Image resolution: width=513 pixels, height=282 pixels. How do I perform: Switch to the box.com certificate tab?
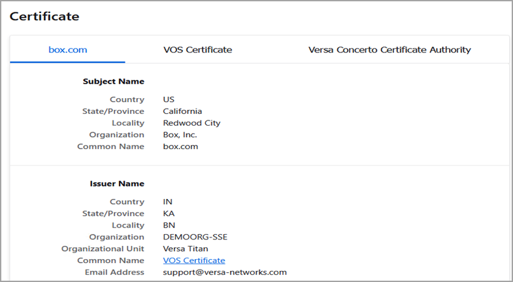click(68, 50)
